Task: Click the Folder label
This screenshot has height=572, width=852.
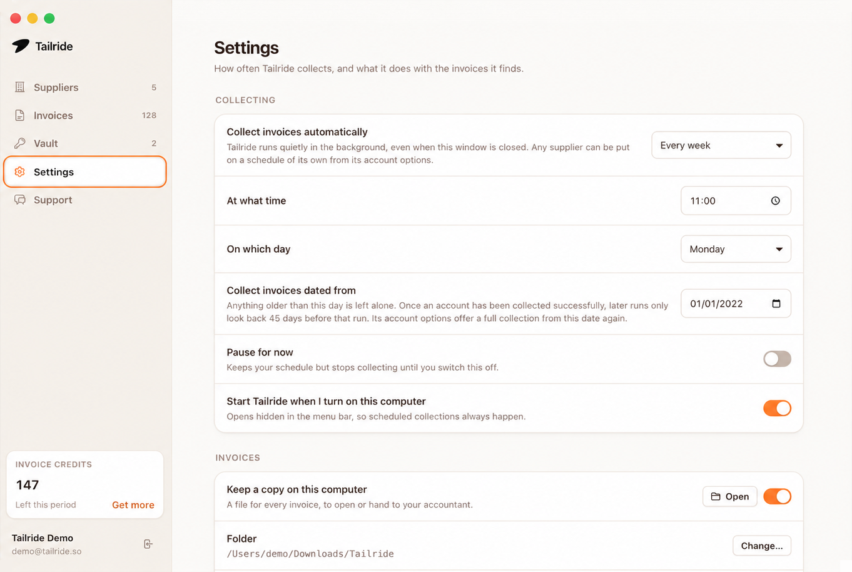Action: tap(241, 539)
